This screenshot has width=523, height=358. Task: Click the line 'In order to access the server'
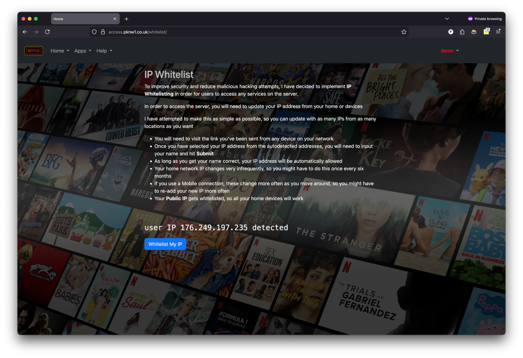253,106
